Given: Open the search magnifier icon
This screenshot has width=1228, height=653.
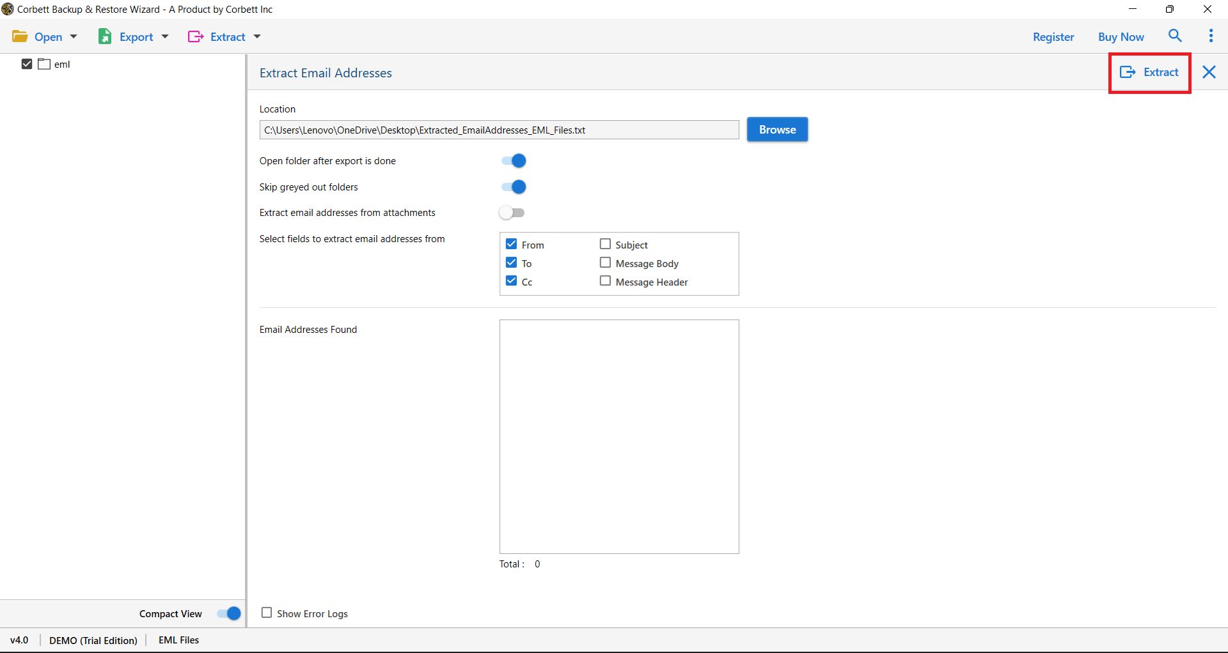Looking at the screenshot, I should pos(1175,36).
